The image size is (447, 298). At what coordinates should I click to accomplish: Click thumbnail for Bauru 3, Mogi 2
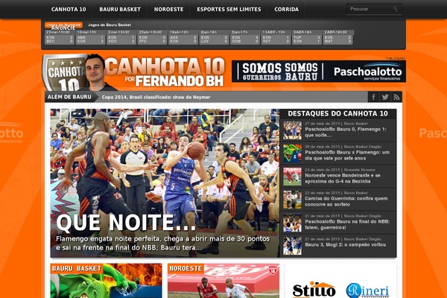pyautogui.click(x=292, y=246)
